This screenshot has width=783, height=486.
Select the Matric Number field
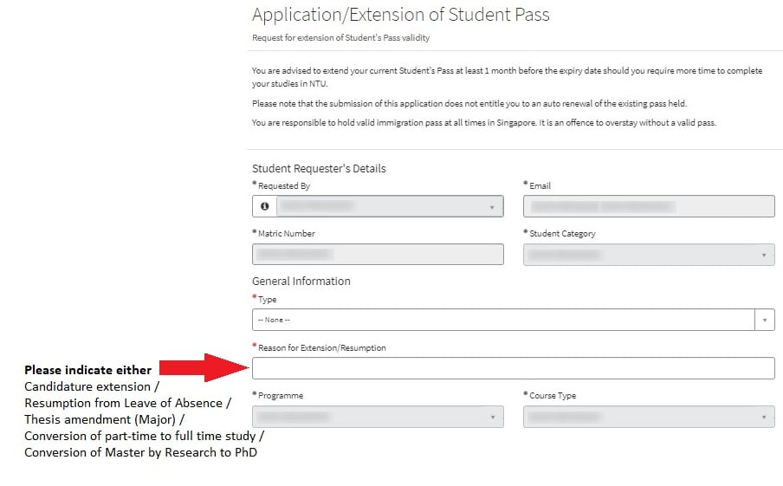pyautogui.click(x=378, y=255)
